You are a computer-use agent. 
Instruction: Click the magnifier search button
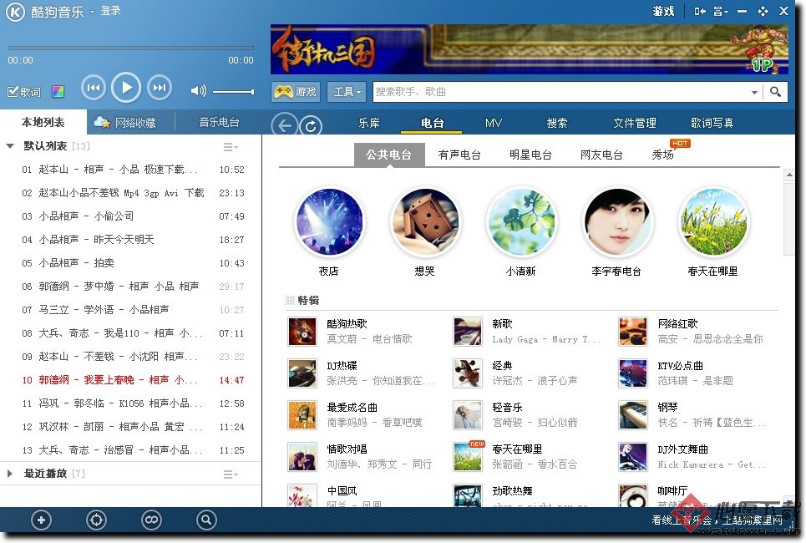tap(775, 92)
